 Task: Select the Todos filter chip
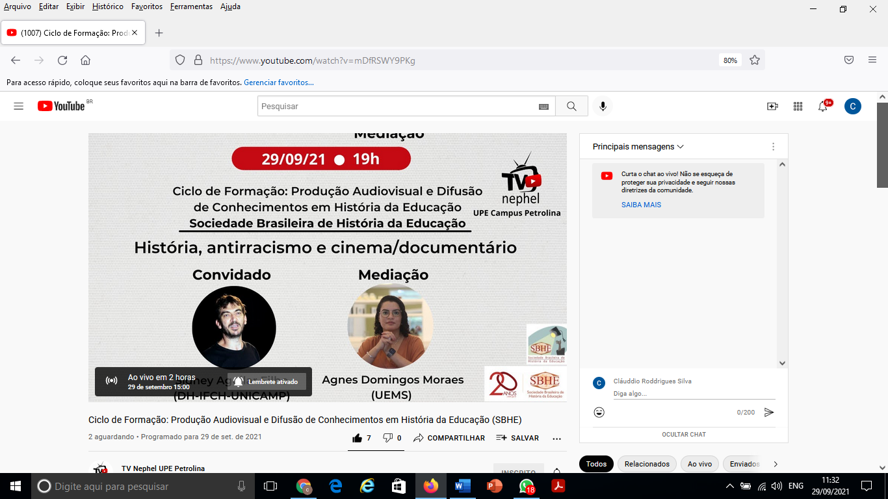pos(596,464)
